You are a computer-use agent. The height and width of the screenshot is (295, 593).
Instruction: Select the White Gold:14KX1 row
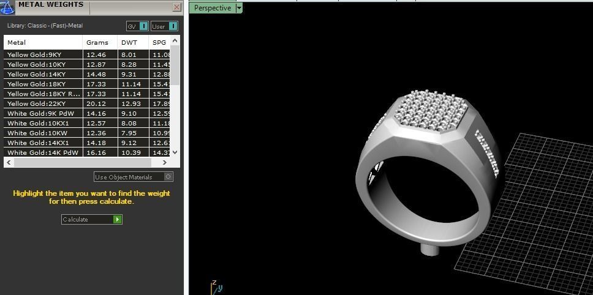click(86, 143)
